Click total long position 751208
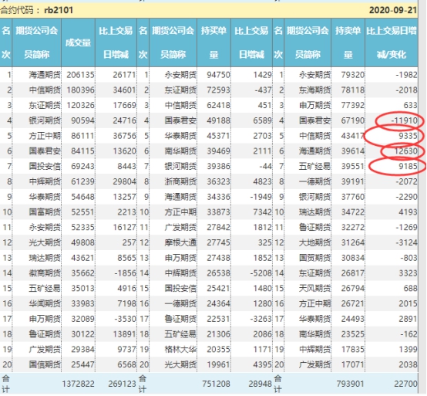The height and width of the screenshot is (396, 427). (216, 384)
